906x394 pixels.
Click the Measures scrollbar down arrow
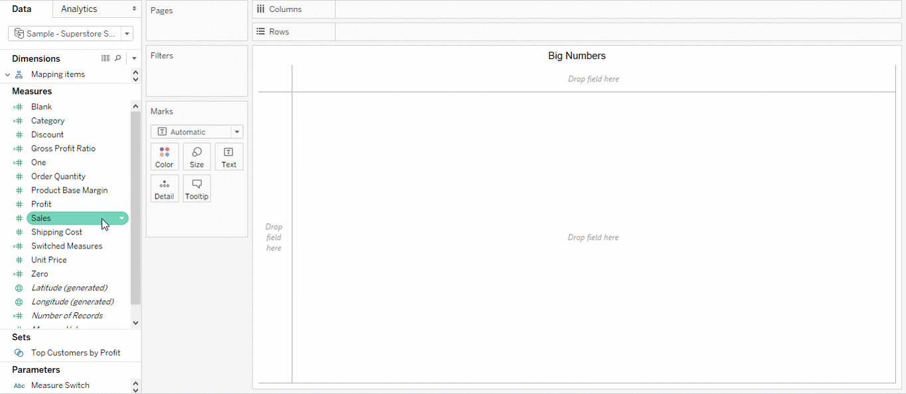[136, 322]
